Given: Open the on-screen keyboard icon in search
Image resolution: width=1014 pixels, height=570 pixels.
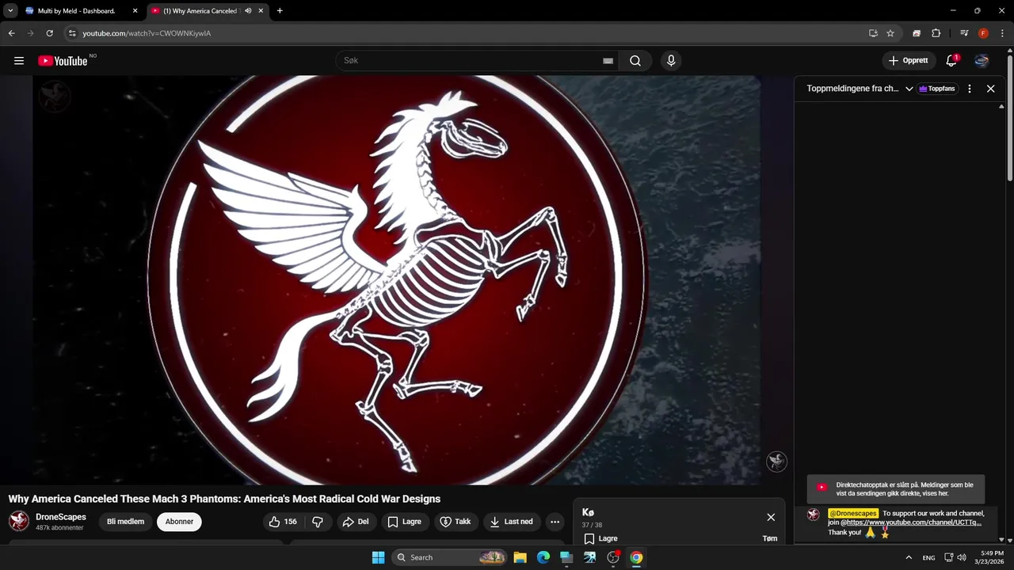Looking at the screenshot, I should point(608,60).
